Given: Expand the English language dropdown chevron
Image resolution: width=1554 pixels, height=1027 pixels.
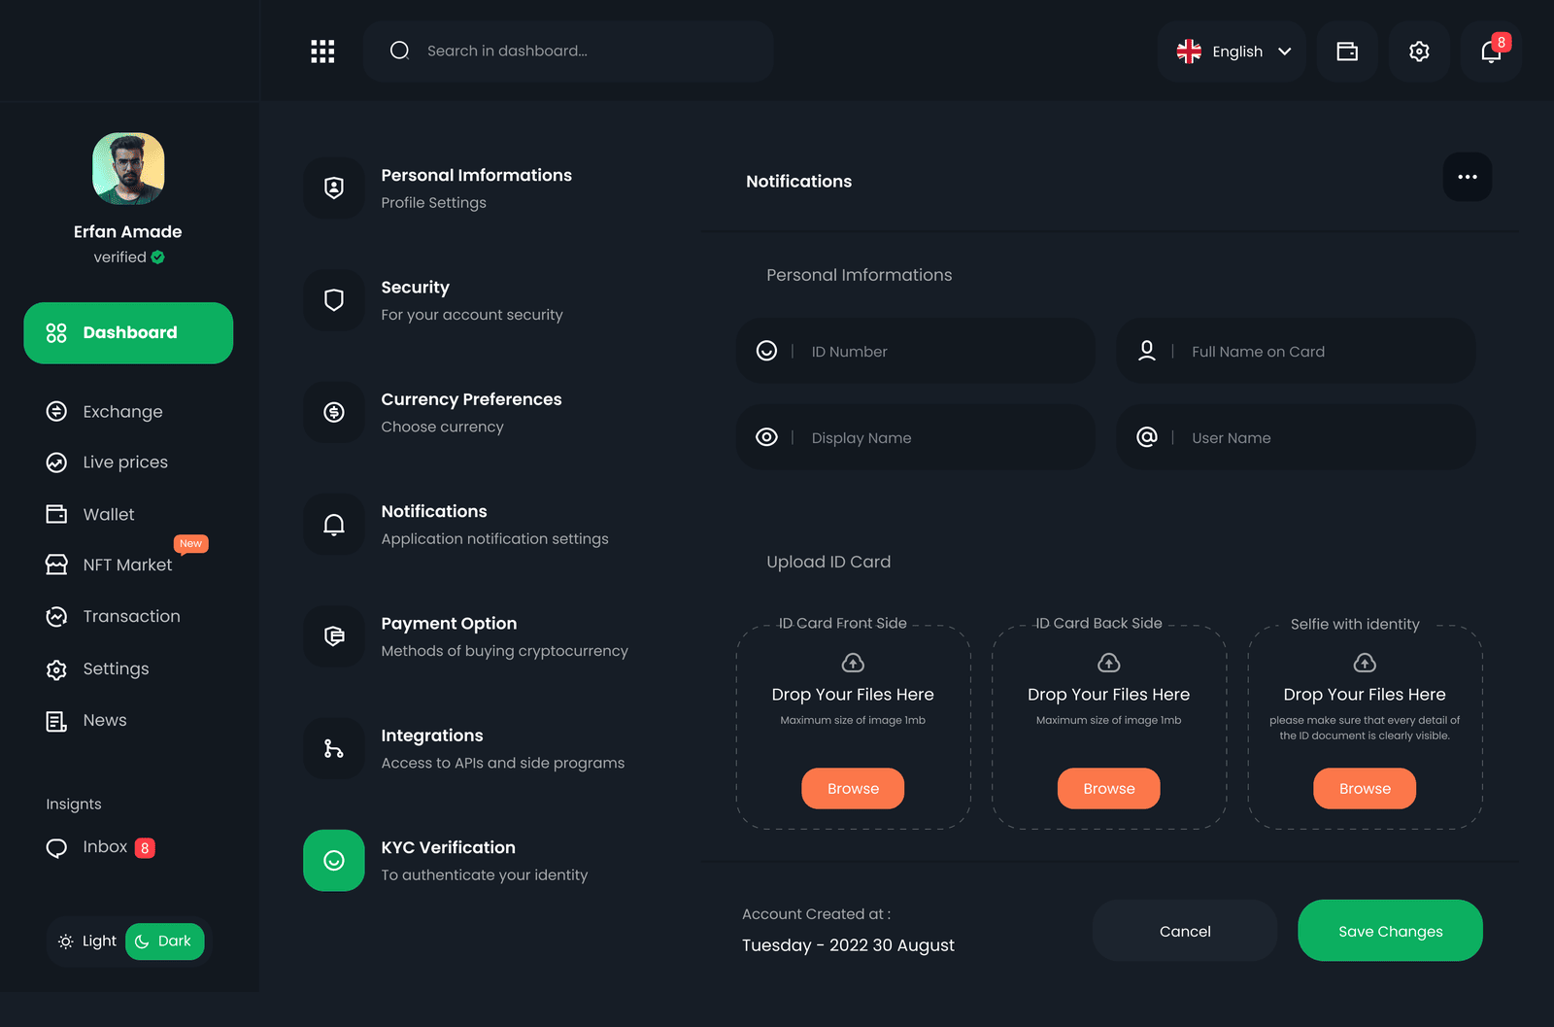Looking at the screenshot, I should [1285, 51].
